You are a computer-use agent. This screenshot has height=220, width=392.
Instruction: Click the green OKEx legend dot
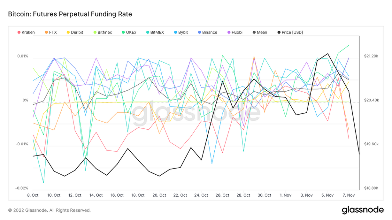pos(124,32)
